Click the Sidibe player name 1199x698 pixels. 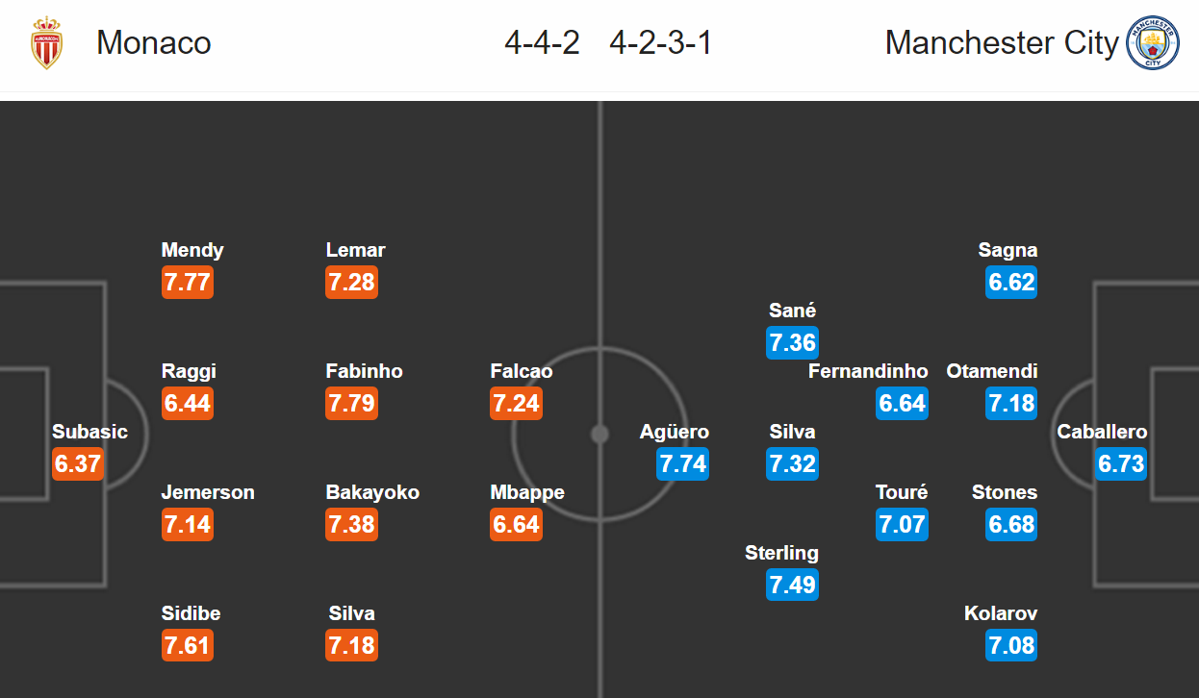pos(191,613)
